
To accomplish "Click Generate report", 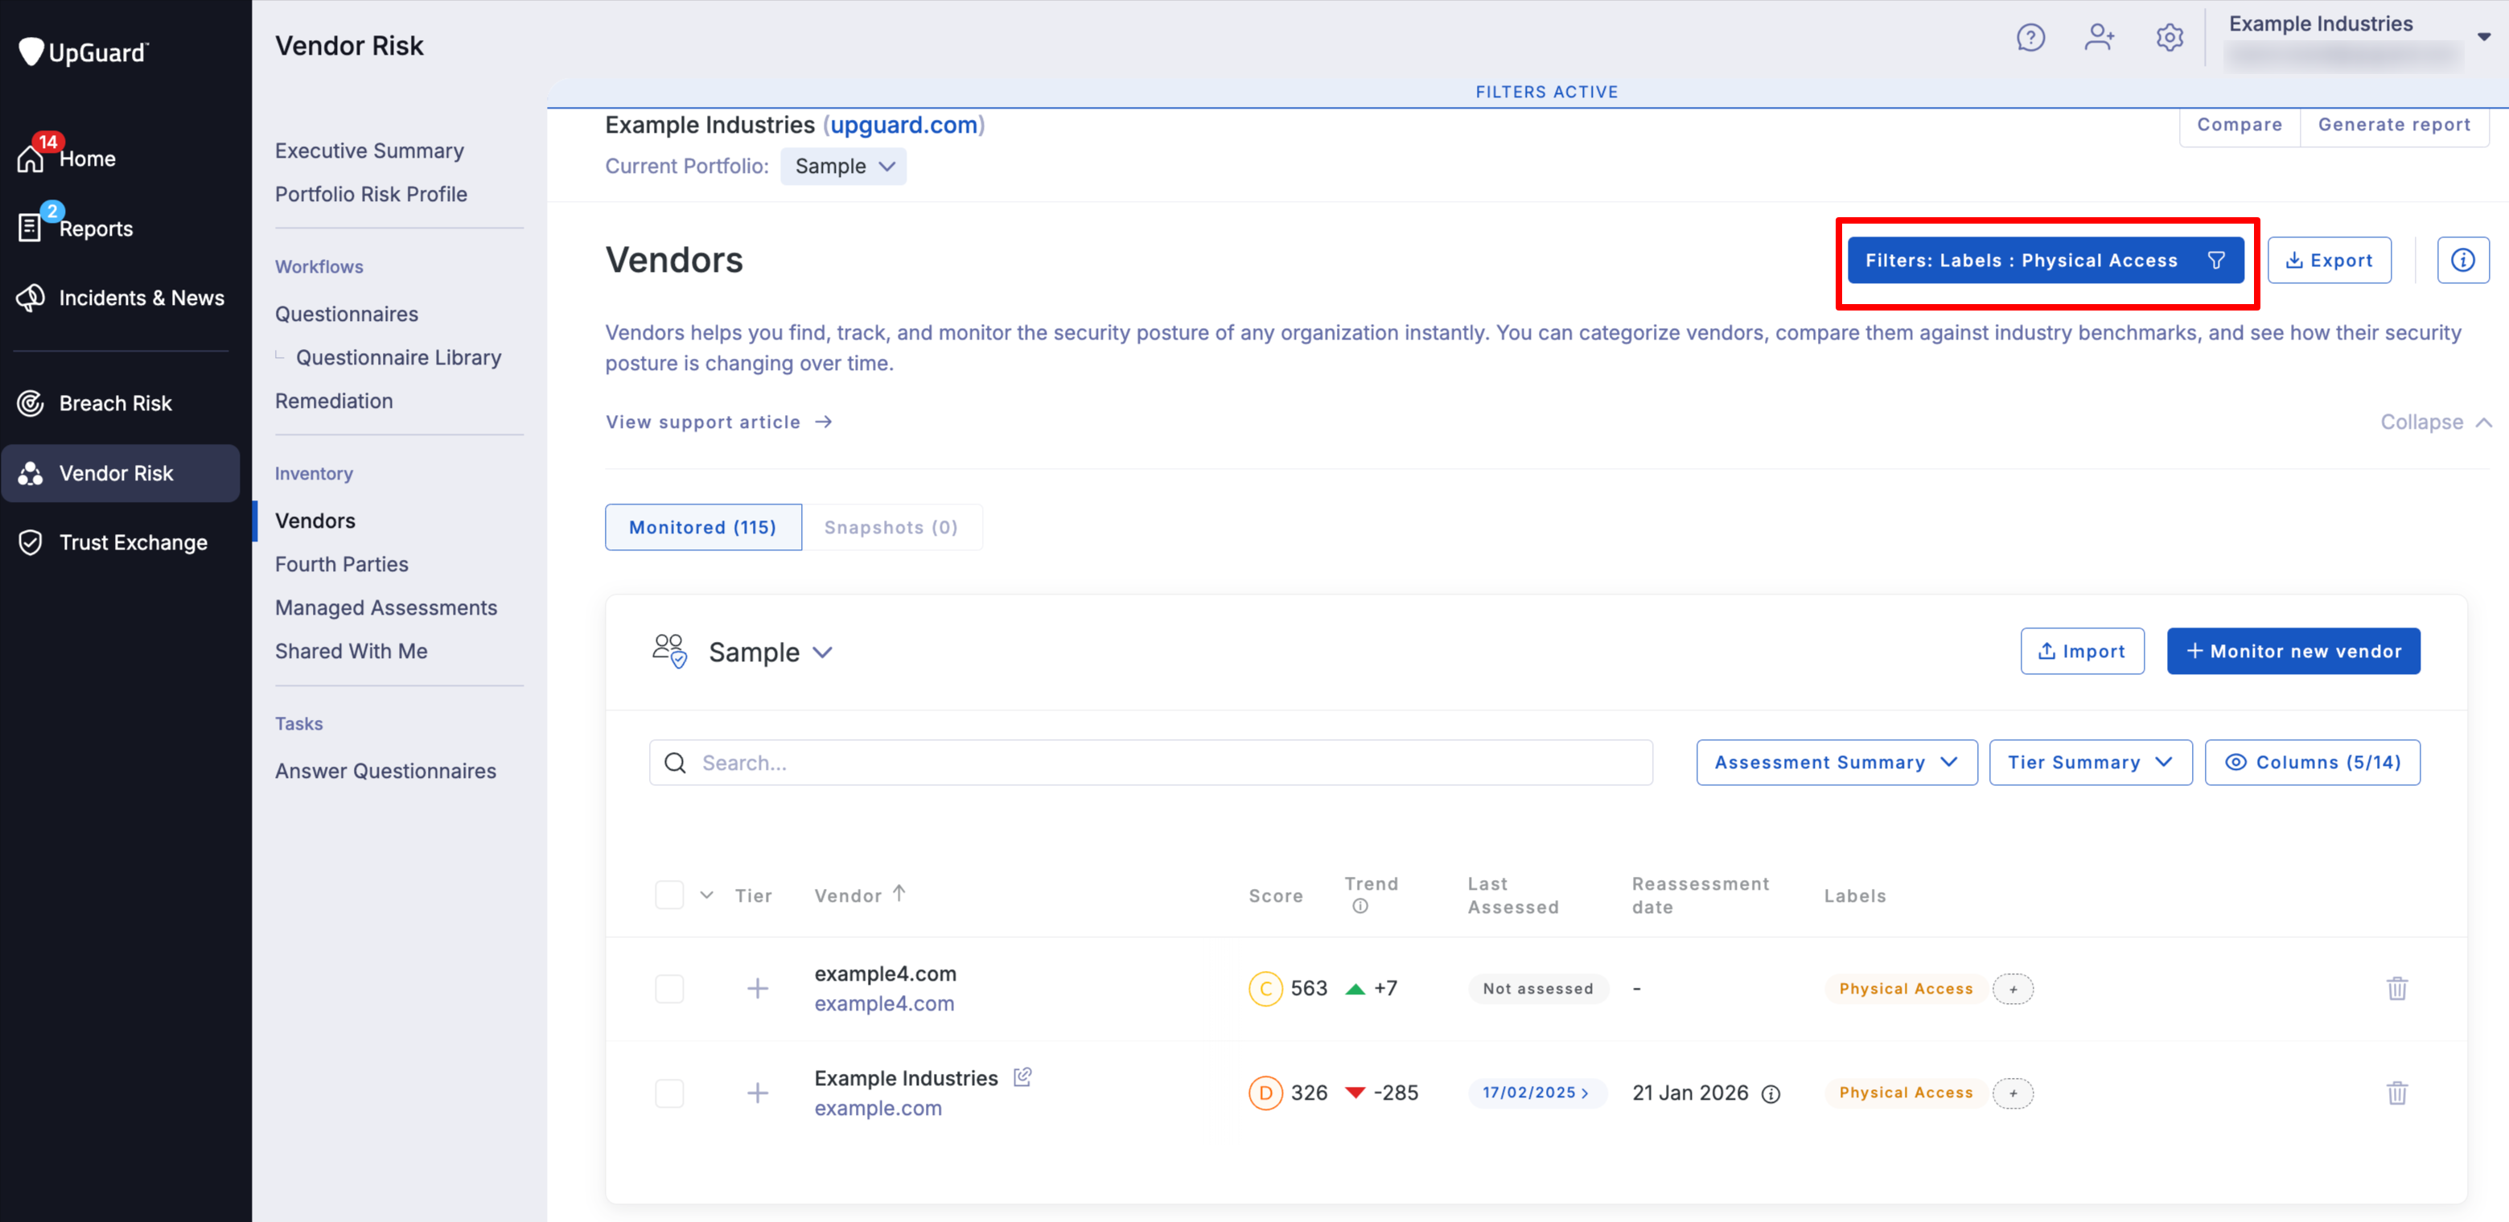I will (2393, 125).
